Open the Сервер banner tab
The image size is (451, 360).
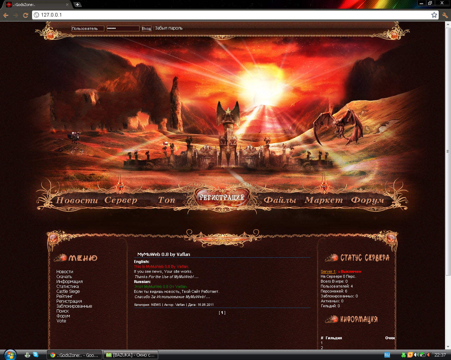click(121, 200)
